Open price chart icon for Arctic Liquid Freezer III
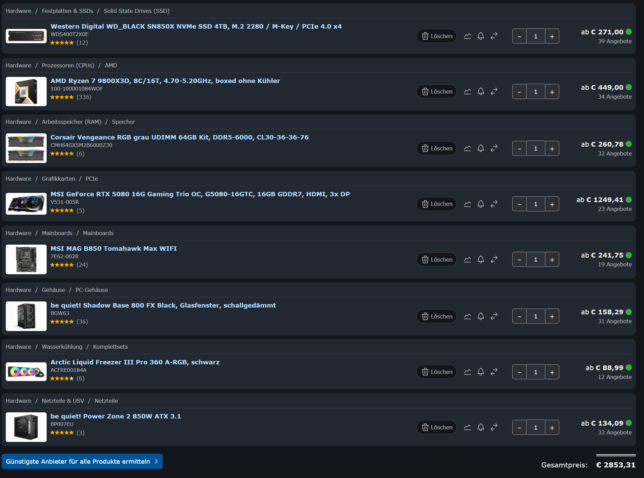The height and width of the screenshot is (478, 644). (467, 372)
